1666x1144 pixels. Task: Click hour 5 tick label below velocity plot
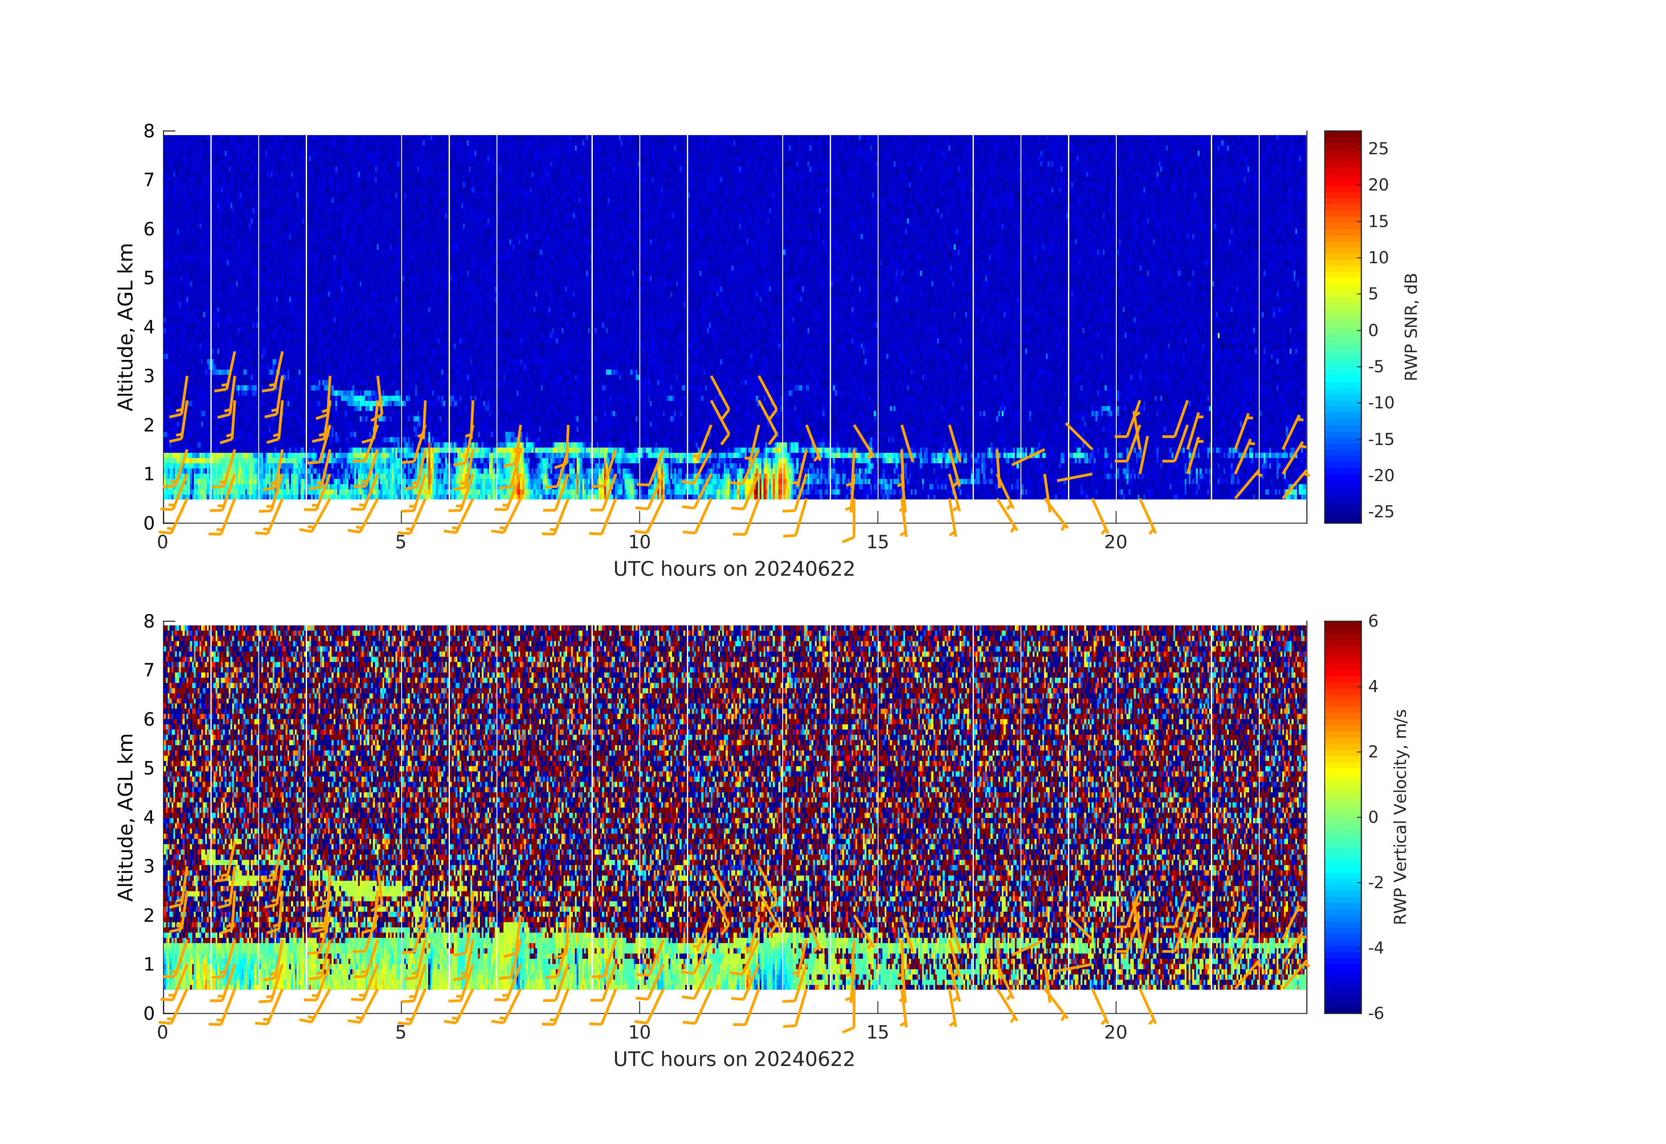point(401,1033)
